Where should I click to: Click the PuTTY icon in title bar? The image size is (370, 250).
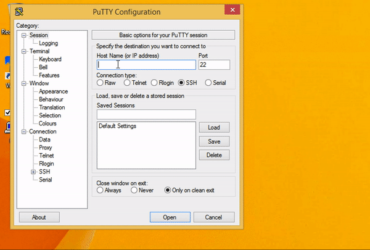click(x=19, y=12)
